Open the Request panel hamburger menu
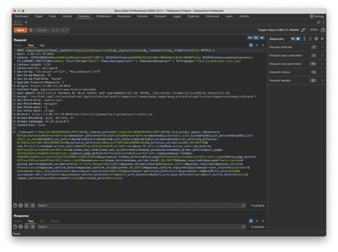 [x=263, y=45]
